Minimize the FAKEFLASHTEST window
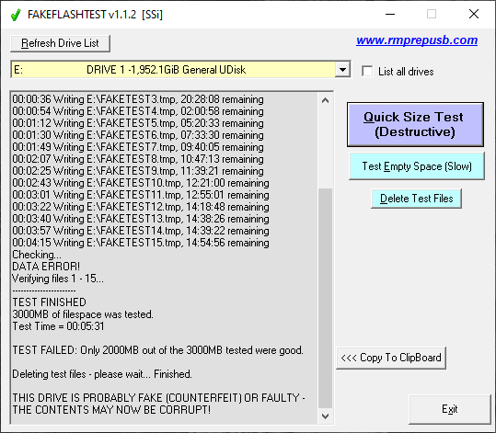Viewport: 496px width, 433px height. tap(390, 14)
